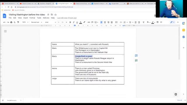This screenshot has height=105, width=187.
Task: Open the File menu
Action: pyautogui.click(x=10, y=18)
